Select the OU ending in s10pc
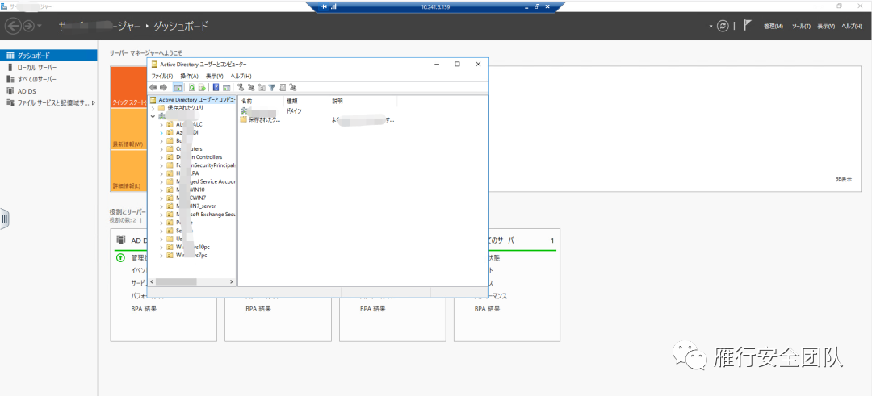The height and width of the screenshot is (396, 872). pyautogui.click(x=192, y=247)
